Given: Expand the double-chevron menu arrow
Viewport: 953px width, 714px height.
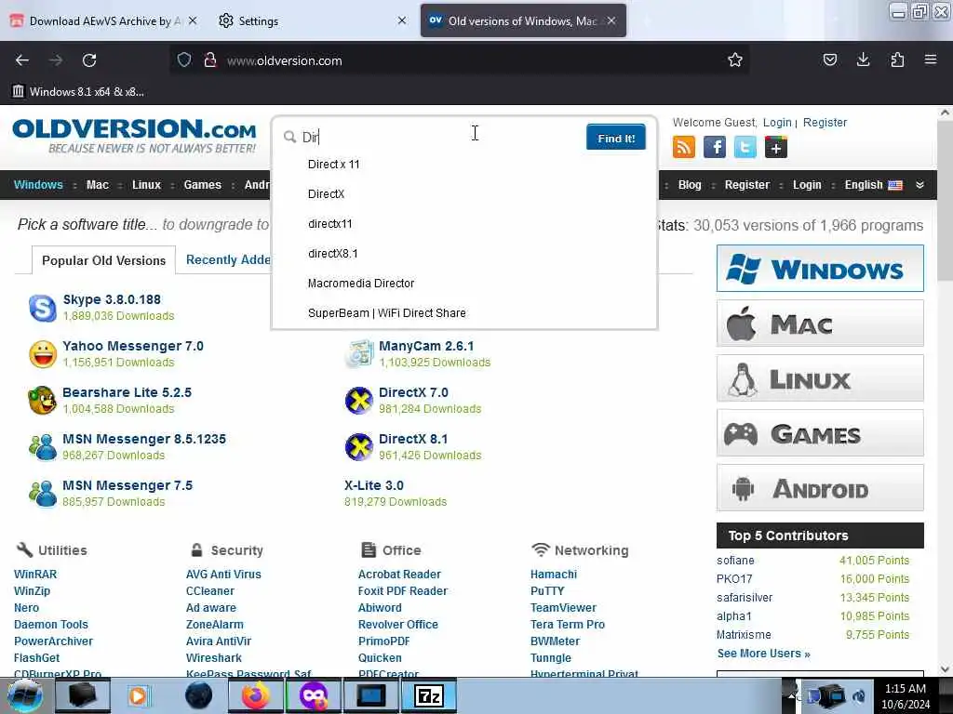Looking at the screenshot, I should [x=919, y=185].
